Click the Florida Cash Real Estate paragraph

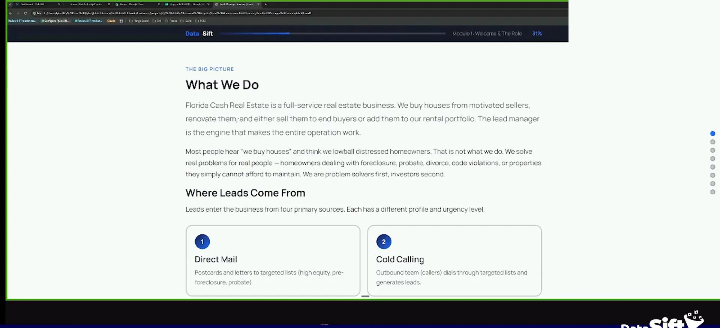pos(362,119)
